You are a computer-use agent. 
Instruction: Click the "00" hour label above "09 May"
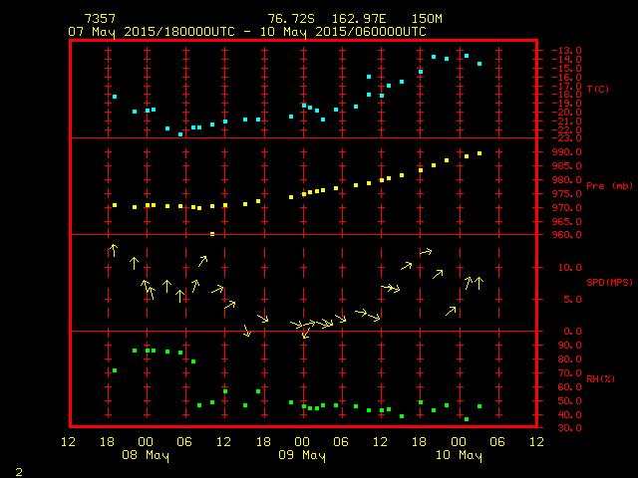(302, 442)
